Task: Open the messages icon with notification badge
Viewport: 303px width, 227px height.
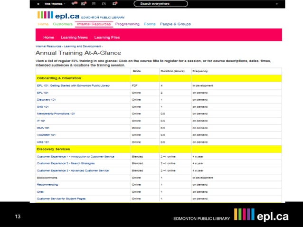Action: (74, 3)
